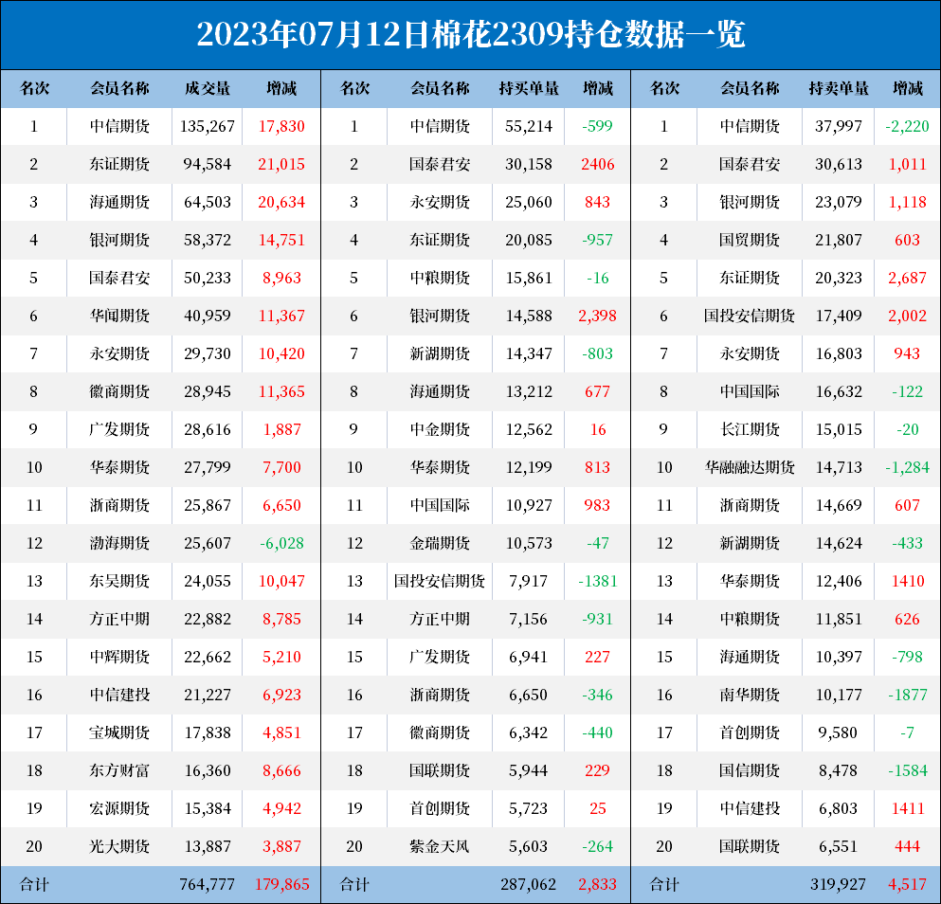Click the title 2023年07月12日棉花2309持仓数据一览
The image size is (941, 904).
click(470, 34)
